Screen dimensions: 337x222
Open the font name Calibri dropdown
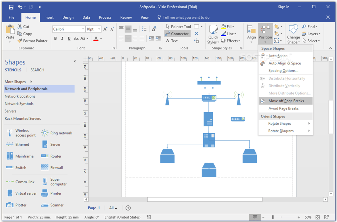(83, 29)
